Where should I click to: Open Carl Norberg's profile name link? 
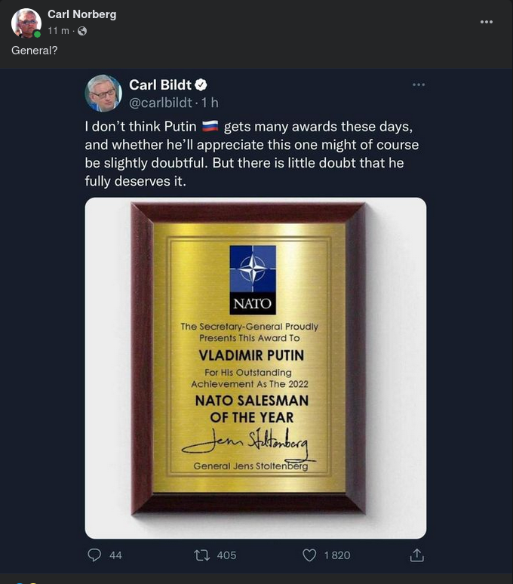point(81,14)
